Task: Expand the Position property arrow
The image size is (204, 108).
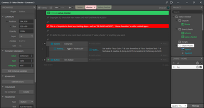Action: 7,21
